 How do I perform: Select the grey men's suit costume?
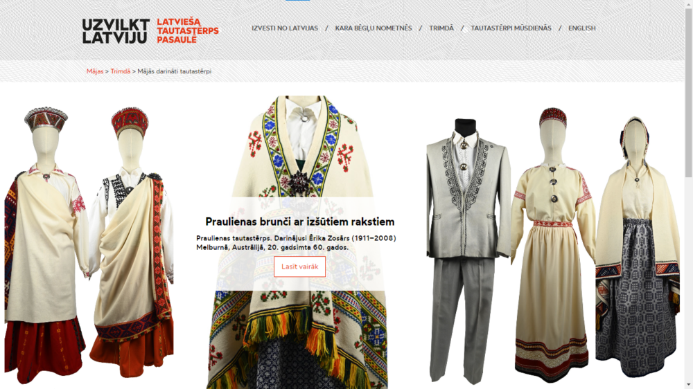click(468, 251)
